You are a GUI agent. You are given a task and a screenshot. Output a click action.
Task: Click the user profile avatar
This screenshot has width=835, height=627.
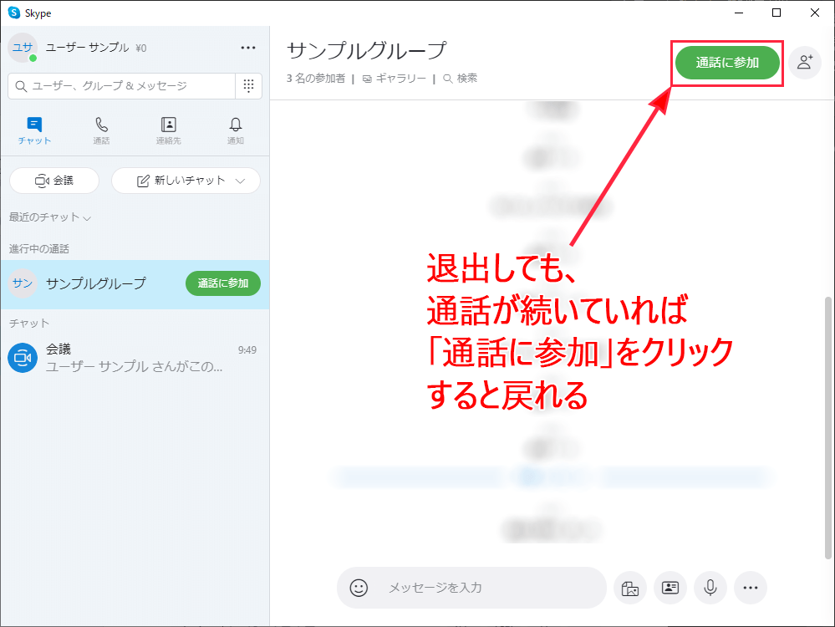pyautogui.click(x=22, y=48)
